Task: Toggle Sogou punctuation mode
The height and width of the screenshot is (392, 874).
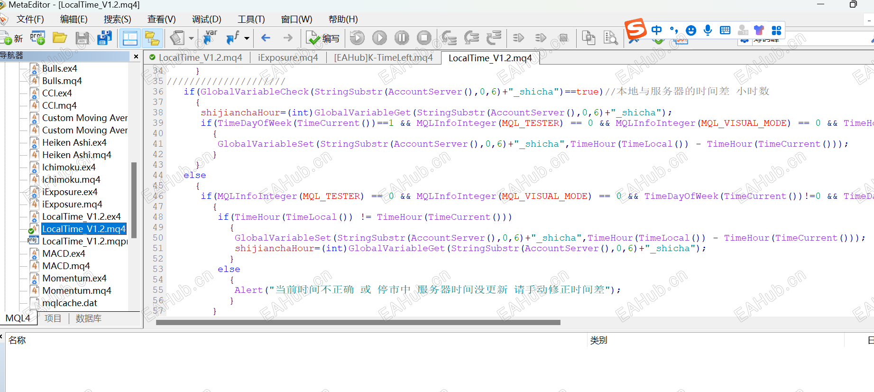Action: tap(674, 30)
